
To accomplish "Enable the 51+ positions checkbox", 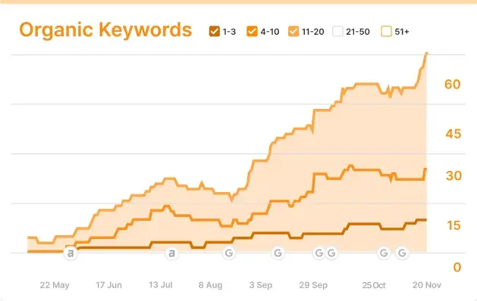I will [386, 31].
